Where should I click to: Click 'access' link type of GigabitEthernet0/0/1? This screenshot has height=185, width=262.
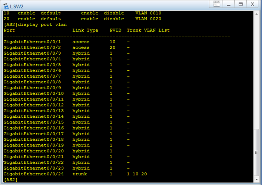[x=81, y=42]
